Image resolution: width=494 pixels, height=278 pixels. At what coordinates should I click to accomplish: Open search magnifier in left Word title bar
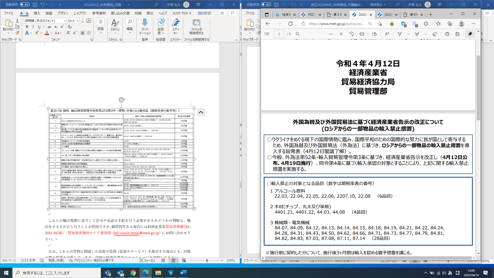click(156, 5)
